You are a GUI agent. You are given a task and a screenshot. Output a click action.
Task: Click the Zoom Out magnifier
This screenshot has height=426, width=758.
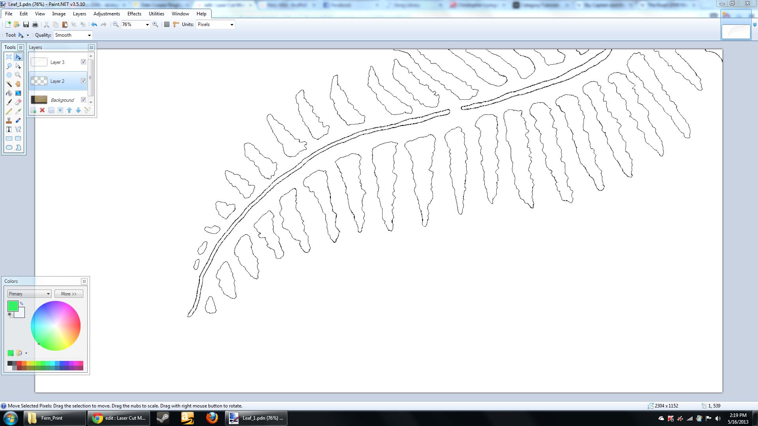(x=116, y=24)
